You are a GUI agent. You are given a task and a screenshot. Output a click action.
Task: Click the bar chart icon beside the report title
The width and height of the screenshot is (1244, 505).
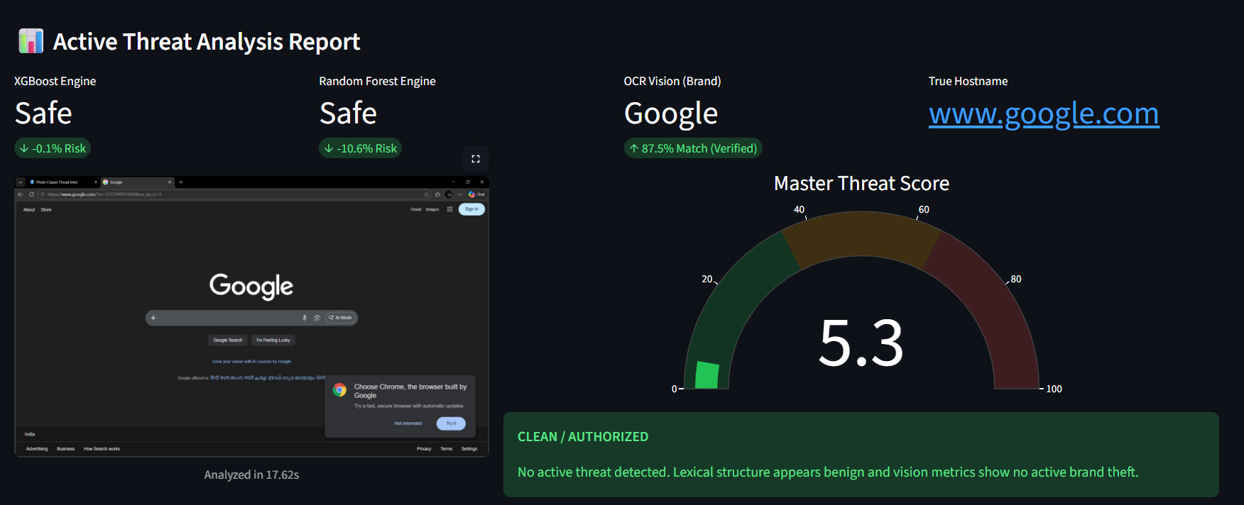point(31,41)
